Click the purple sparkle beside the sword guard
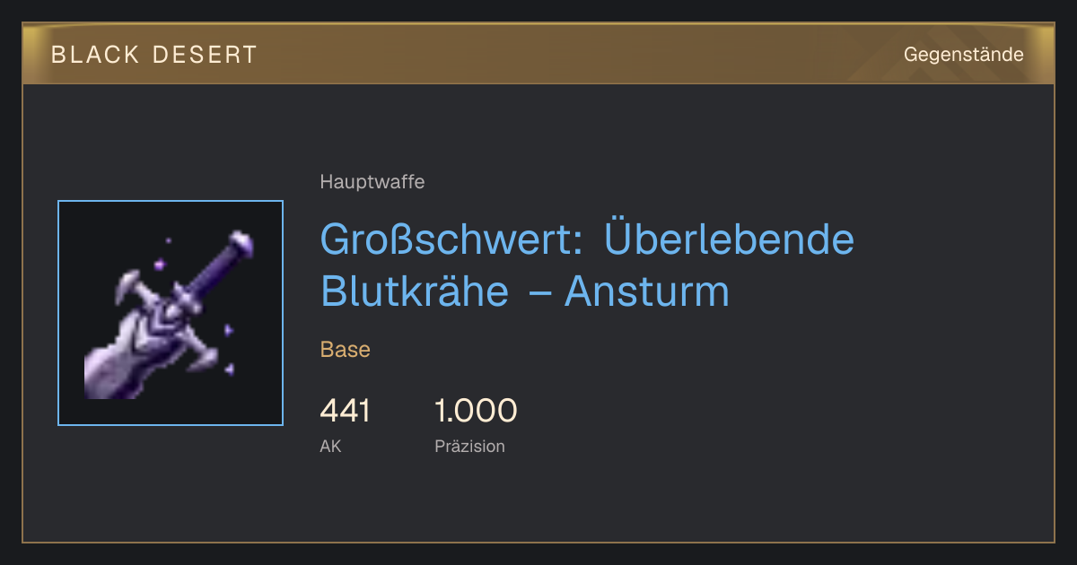 229,330
